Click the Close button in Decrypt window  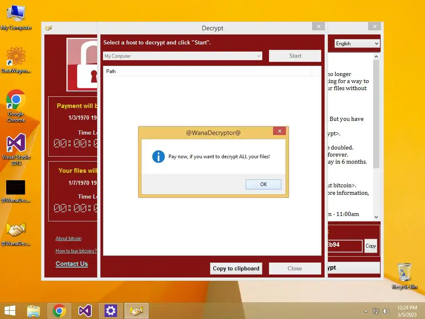(x=295, y=269)
